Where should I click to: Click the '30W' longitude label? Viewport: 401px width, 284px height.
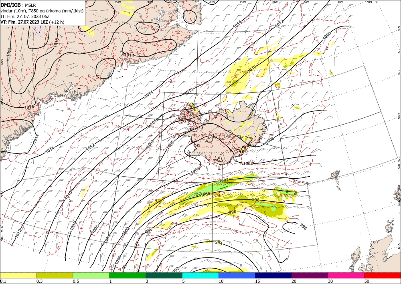pyautogui.click(x=150, y=2)
